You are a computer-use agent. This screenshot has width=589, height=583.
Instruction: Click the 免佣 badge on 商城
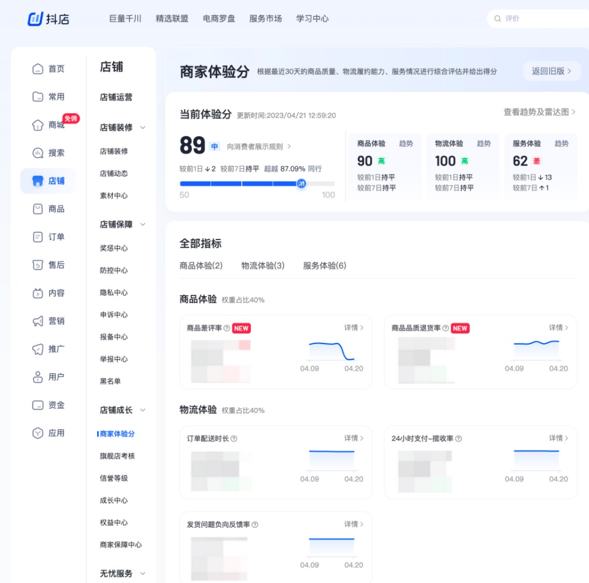[71, 119]
